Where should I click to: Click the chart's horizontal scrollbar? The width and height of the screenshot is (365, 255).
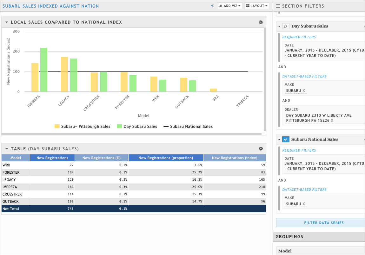pyautogui.click(x=131, y=134)
